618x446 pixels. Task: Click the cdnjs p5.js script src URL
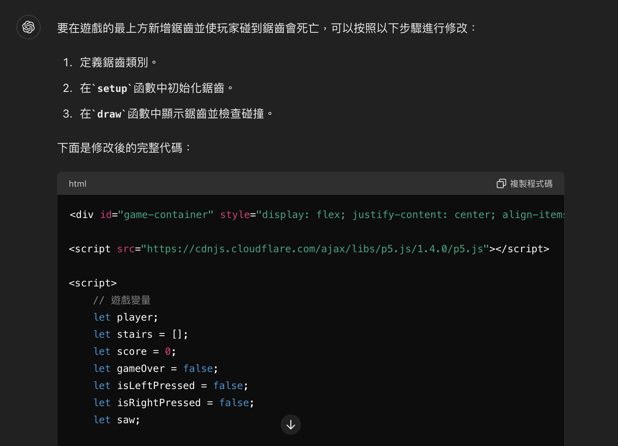tap(315, 249)
